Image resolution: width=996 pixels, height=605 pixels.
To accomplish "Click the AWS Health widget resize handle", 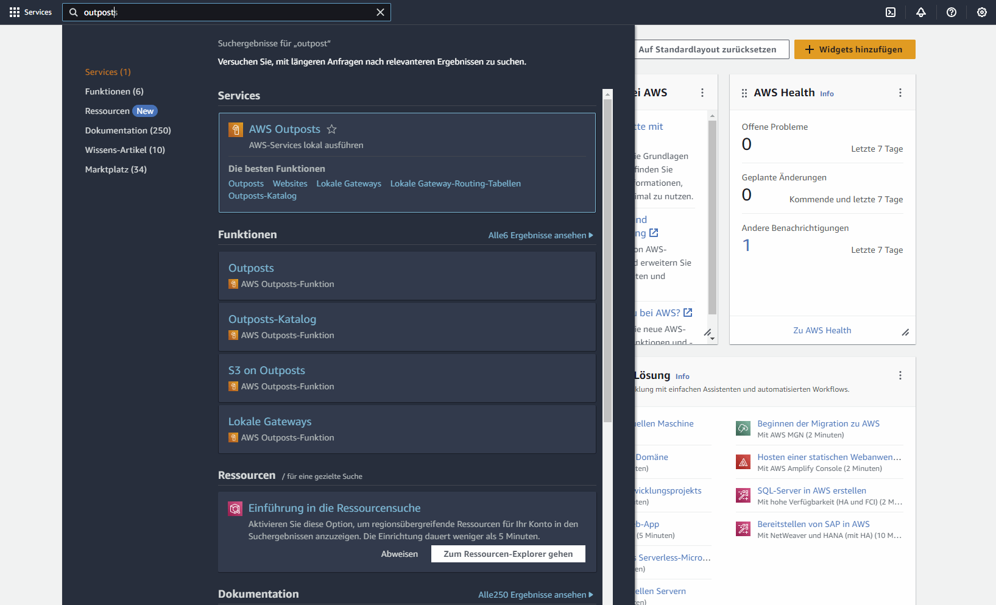I will pos(906,333).
